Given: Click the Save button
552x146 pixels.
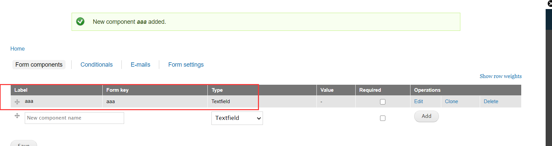Looking at the screenshot, I should click(x=23, y=144).
